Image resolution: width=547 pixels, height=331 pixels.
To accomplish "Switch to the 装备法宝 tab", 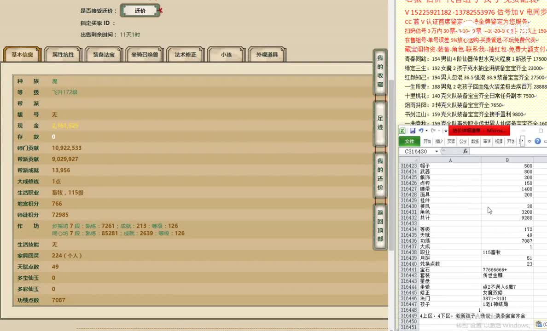I will pyautogui.click(x=104, y=54).
